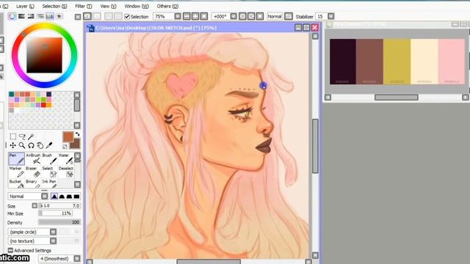Choose the Brush tool
This screenshot has height=264, width=470.
(49, 159)
